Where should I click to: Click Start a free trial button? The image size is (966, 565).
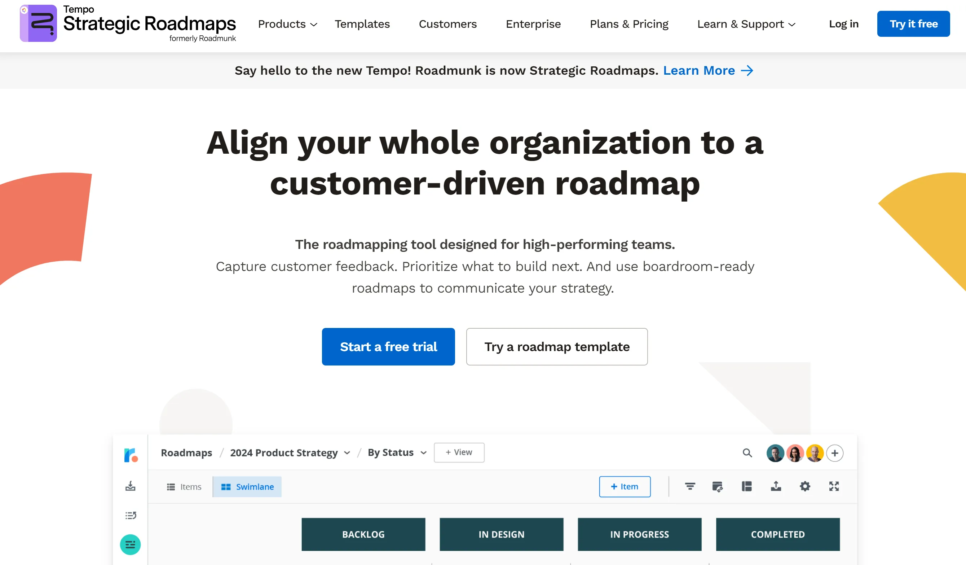click(x=389, y=346)
